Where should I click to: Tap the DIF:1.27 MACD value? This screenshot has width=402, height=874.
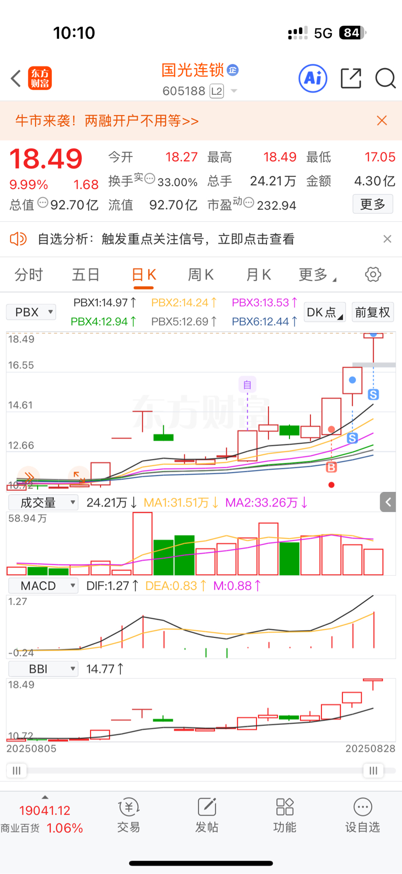(113, 586)
